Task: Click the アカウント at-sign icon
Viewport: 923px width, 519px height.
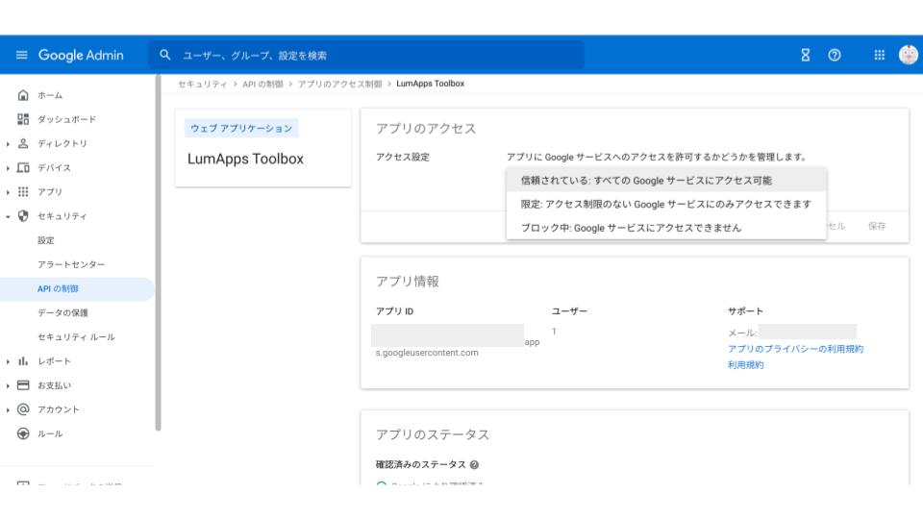Action: [x=23, y=409]
